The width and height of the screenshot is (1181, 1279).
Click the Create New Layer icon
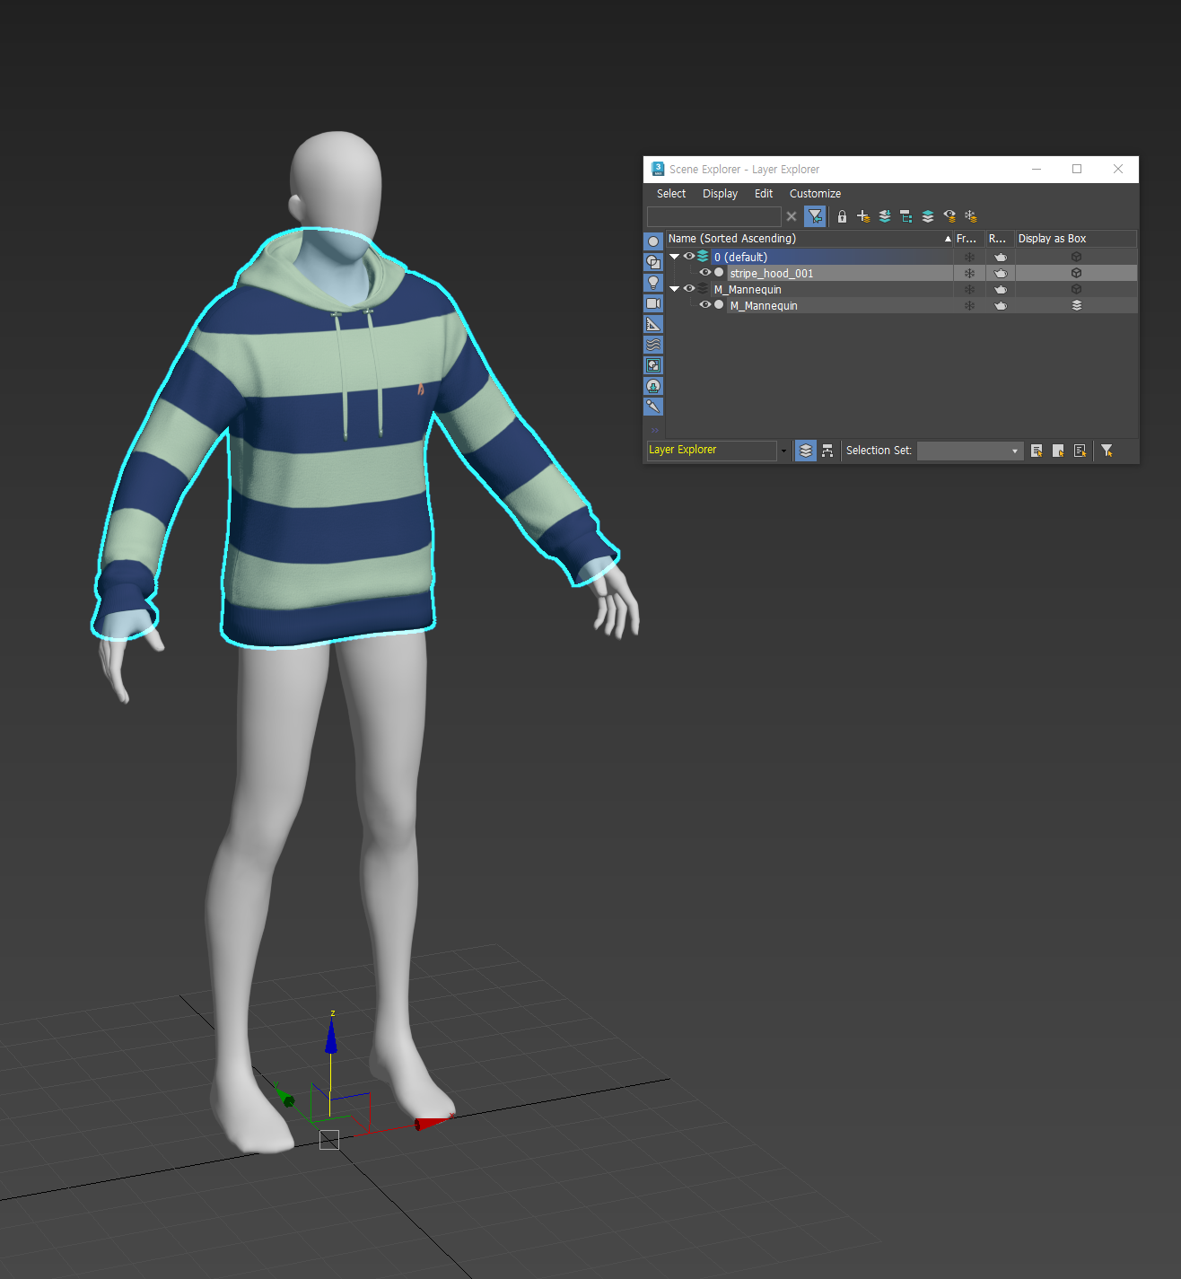pos(863,216)
